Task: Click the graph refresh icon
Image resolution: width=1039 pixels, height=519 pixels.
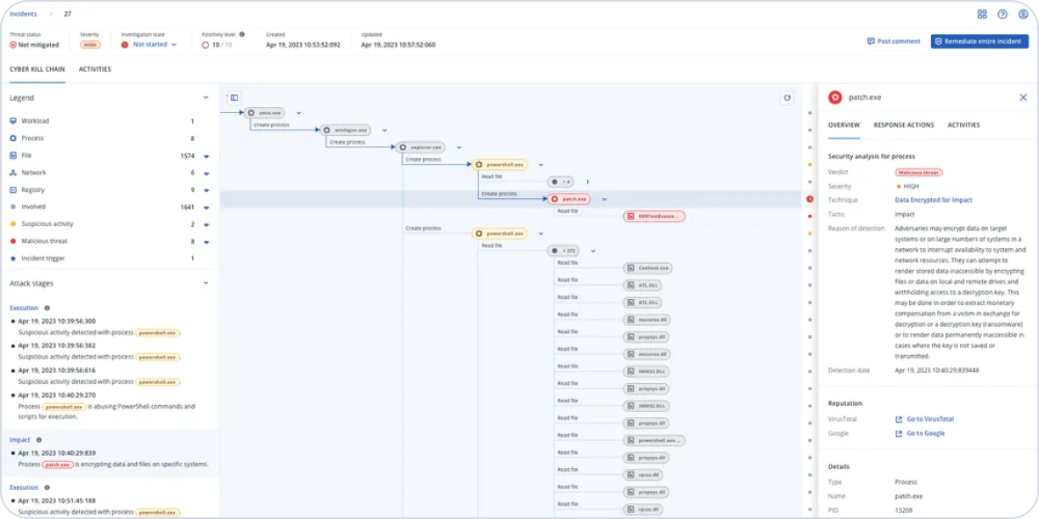Action: point(787,98)
